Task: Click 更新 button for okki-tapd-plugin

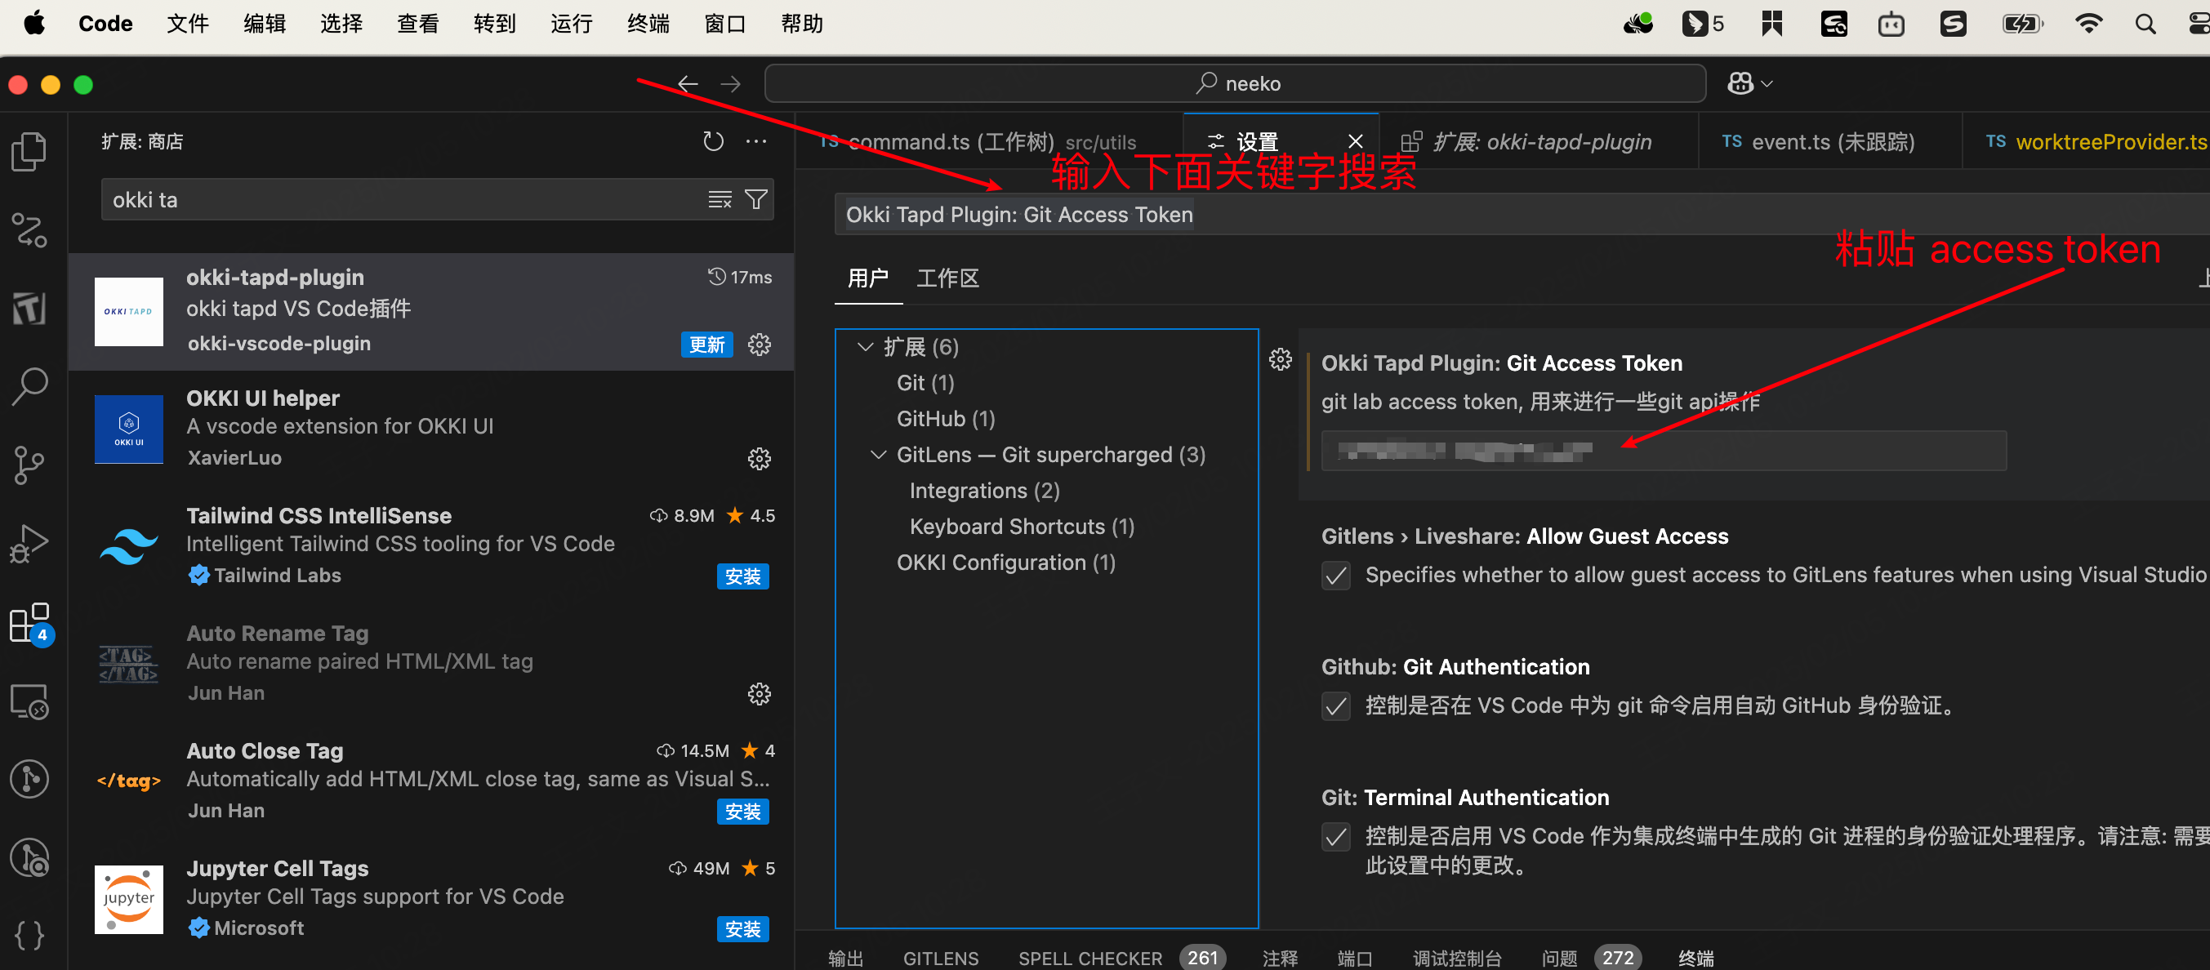Action: pyautogui.click(x=706, y=345)
